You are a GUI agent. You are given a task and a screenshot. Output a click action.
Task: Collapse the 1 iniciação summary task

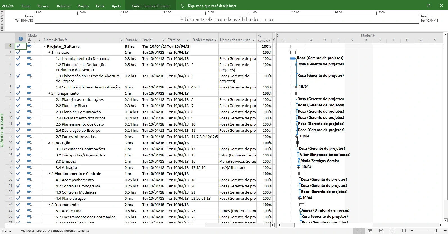tap(49, 53)
